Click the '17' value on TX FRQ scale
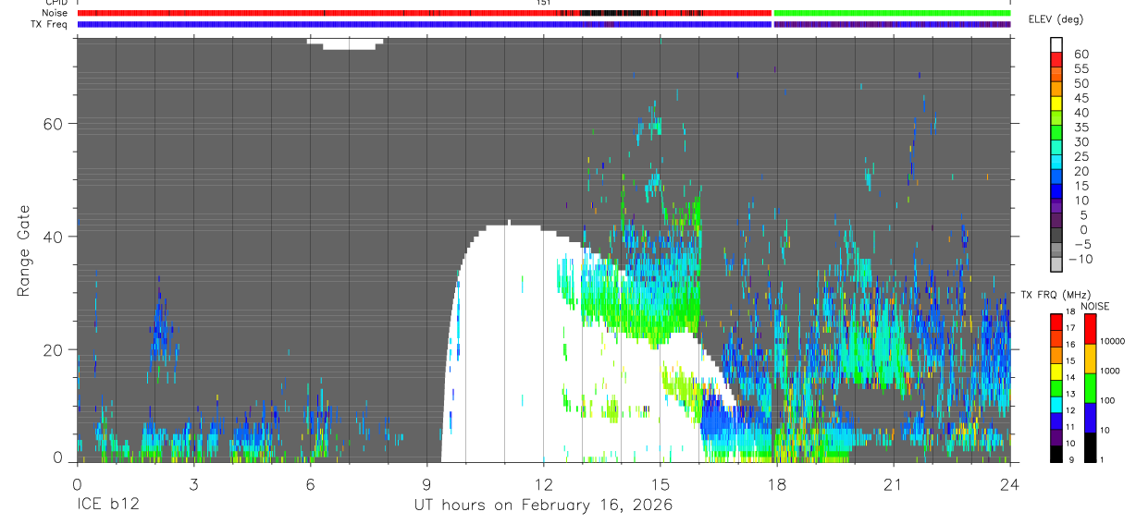 (x=1070, y=328)
